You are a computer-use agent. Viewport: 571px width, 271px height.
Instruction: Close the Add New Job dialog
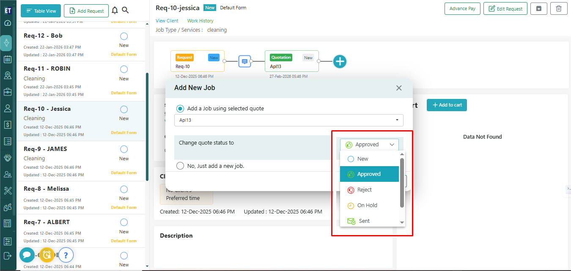tap(398, 88)
